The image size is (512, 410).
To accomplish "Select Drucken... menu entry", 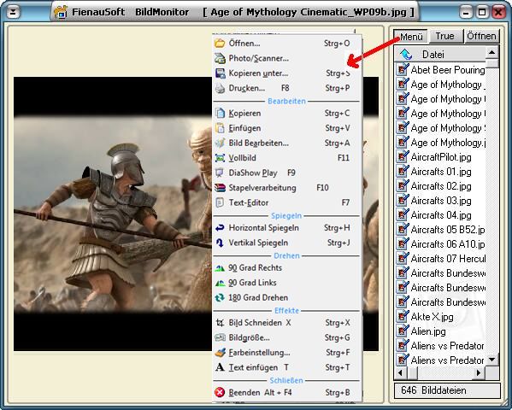I will (286, 88).
